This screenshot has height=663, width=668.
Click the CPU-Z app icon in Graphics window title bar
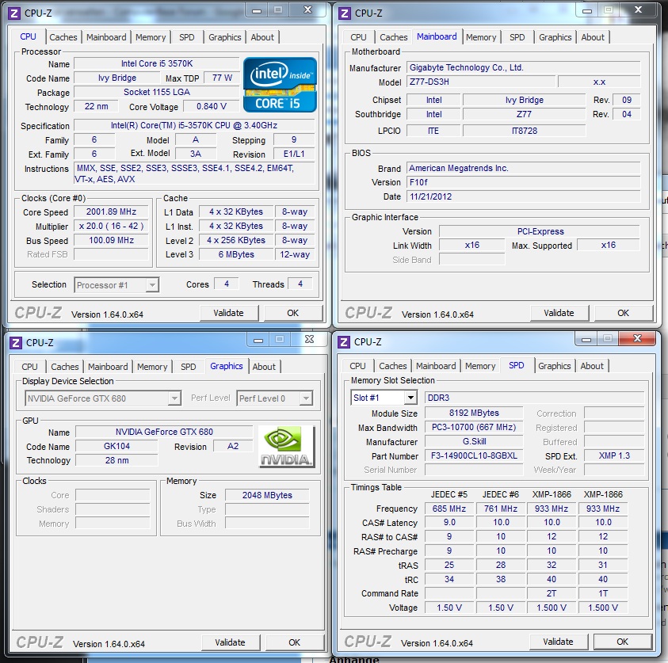16,343
